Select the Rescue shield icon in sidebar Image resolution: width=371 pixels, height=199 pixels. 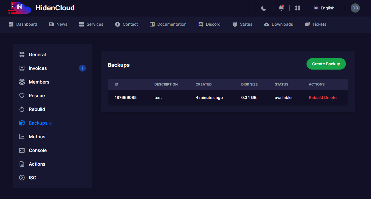point(22,96)
